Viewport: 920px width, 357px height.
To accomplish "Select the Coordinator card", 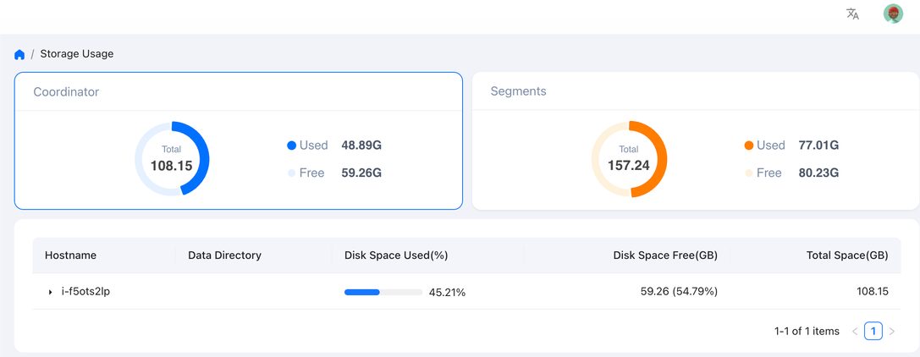I will pos(238,91).
